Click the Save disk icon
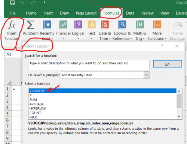The width and height of the screenshot is (187, 144). (12, 3)
